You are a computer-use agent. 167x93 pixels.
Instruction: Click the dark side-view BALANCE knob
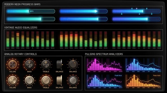[60, 64]
